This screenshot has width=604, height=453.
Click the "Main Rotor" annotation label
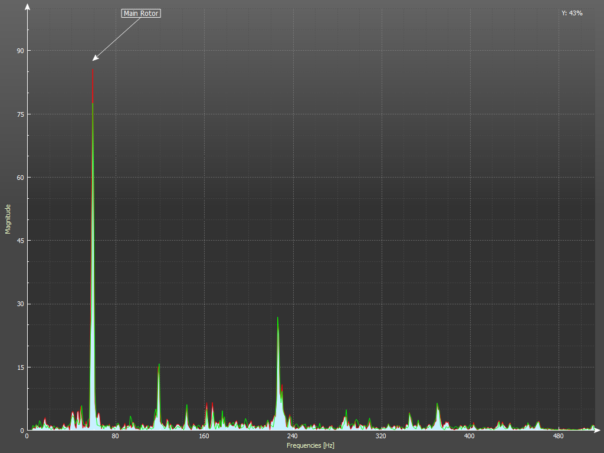pos(141,14)
